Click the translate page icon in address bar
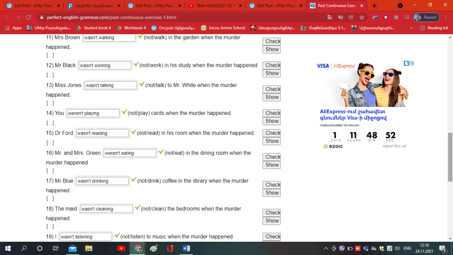Viewport: 453px width, 255px height. pos(330,17)
